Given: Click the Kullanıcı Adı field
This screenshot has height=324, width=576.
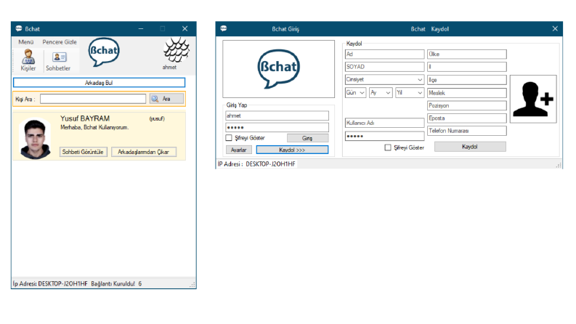Looking at the screenshot, I should (385, 123).
